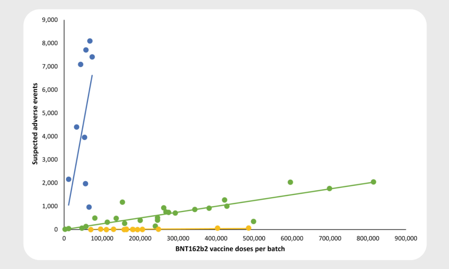This screenshot has height=269, width=449.
Task: Click the green point just below 500,000 doses
Action: point(253,221)
